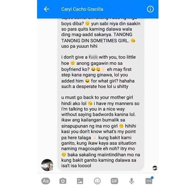This screenshot has width=188, height=188.
Task: Start a voice message with the microphone icon
Action: coord(132,181)
